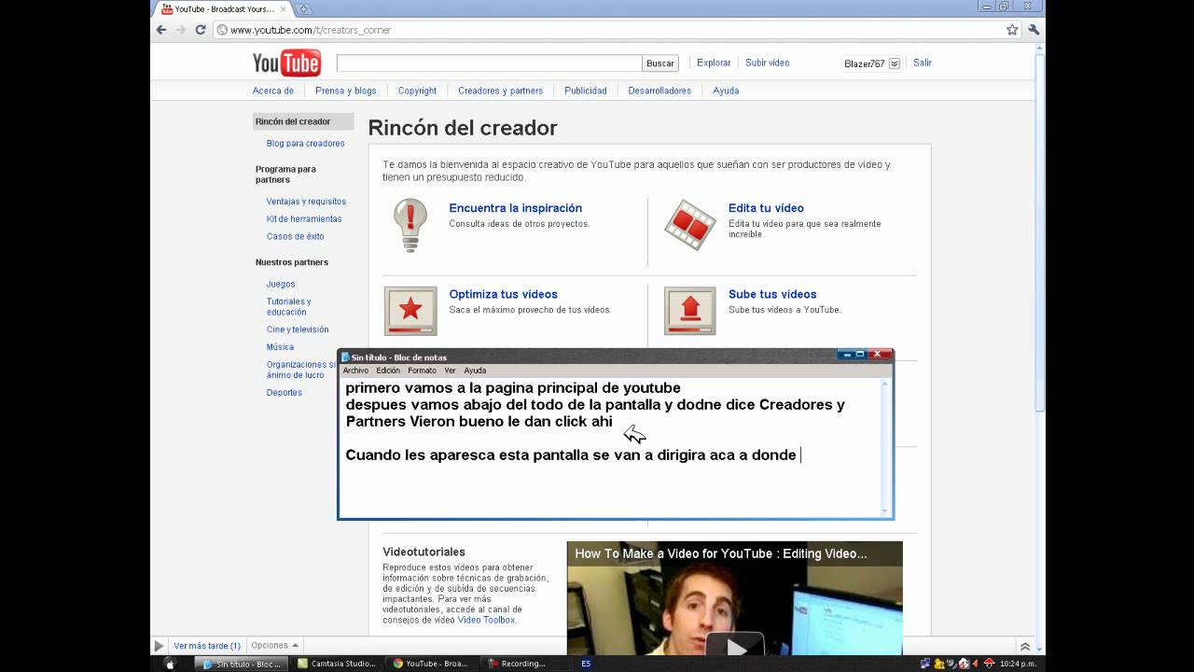
Task: Select Notepad Sin titulo taskbar button
Action: [243, 664]
